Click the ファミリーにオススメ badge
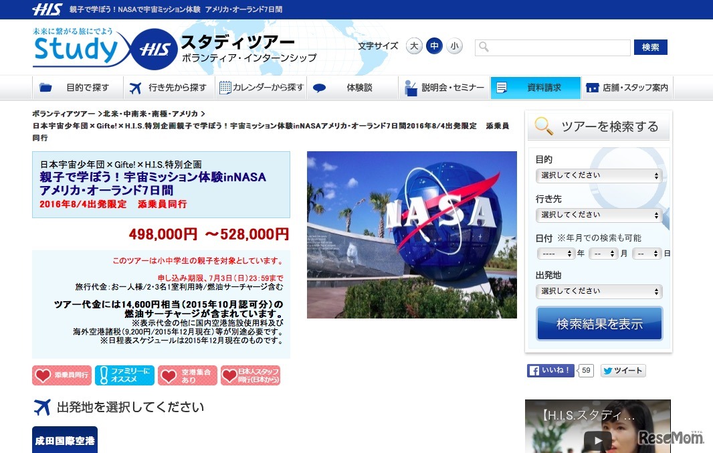The image size is (713, 453). [124, 375]
